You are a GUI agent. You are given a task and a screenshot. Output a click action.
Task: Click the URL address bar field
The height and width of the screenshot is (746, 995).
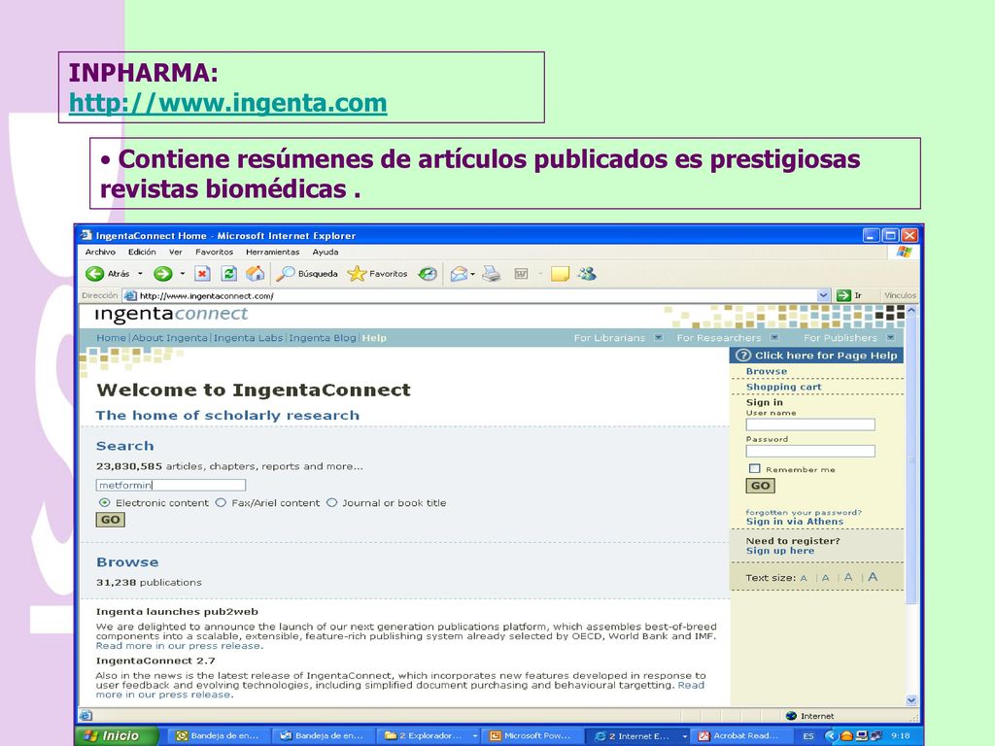point(476,295)
